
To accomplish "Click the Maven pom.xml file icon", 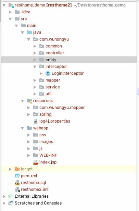I will coord(17,176).
